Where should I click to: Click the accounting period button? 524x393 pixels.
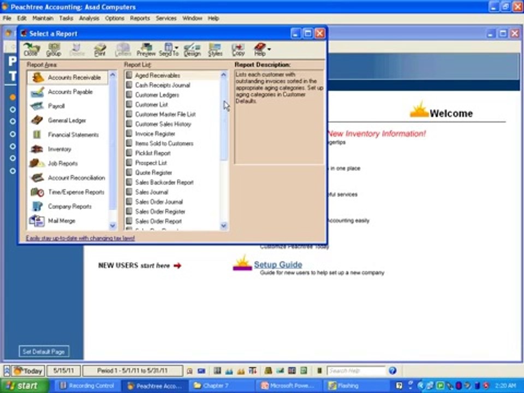click(x=132, y=371)
